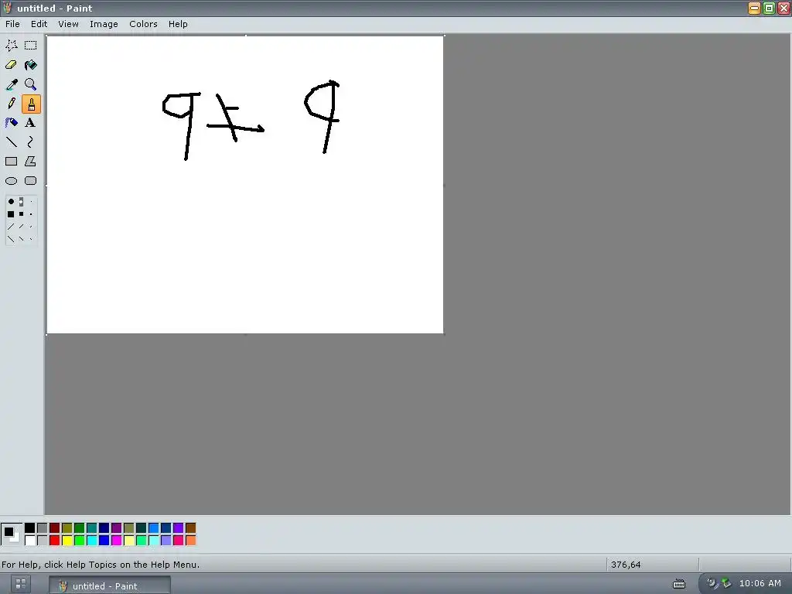Choose the large square brush tip
Image resolution: width=792 pixels, height=594 pixels.
pos(11,214)
